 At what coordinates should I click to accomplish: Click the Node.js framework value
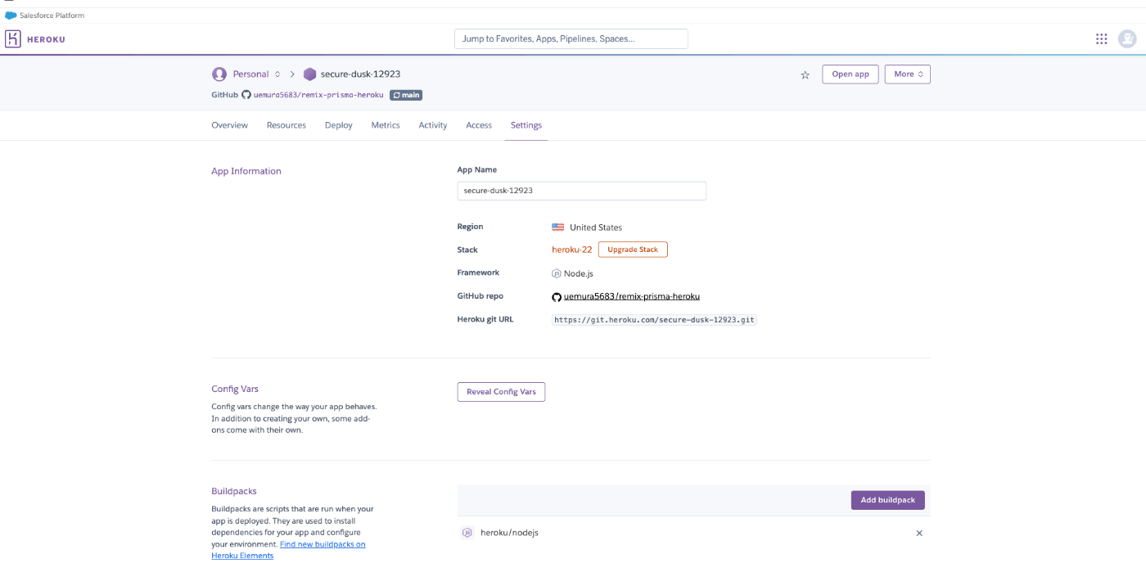tap(579, 273)
